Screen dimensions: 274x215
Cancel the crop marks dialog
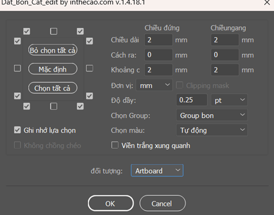tap(162, 203)
